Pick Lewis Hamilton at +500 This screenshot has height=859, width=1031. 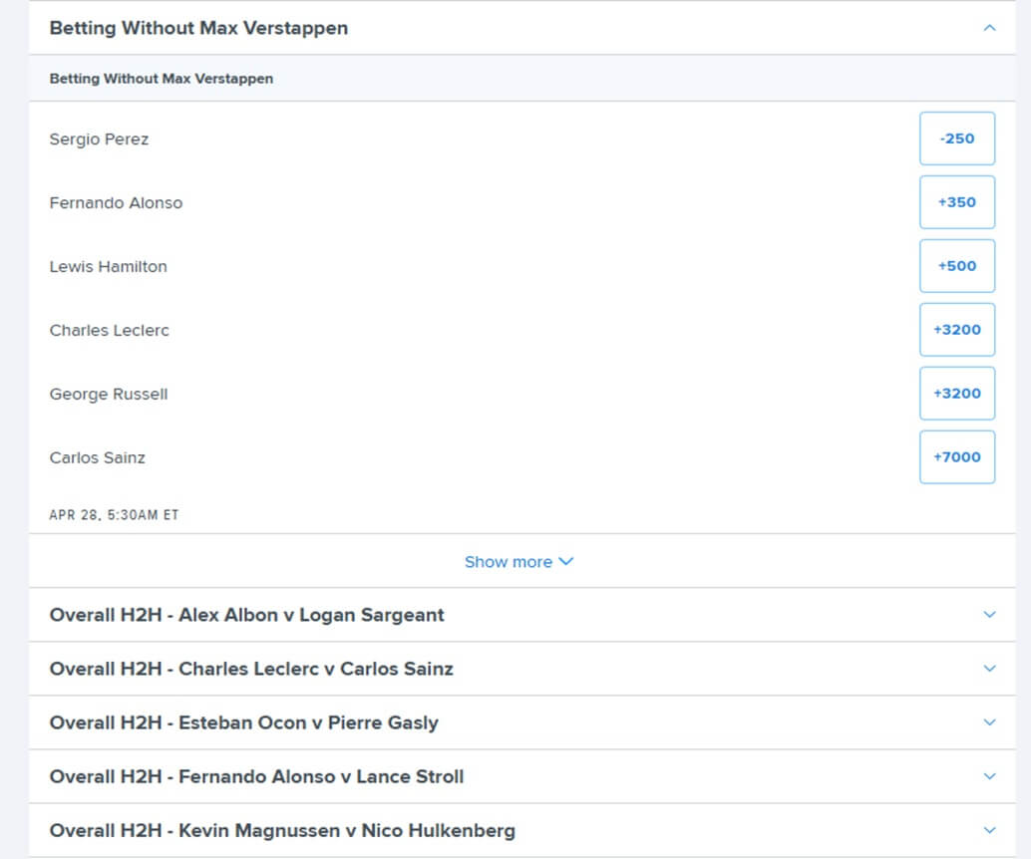coord(956,266)
